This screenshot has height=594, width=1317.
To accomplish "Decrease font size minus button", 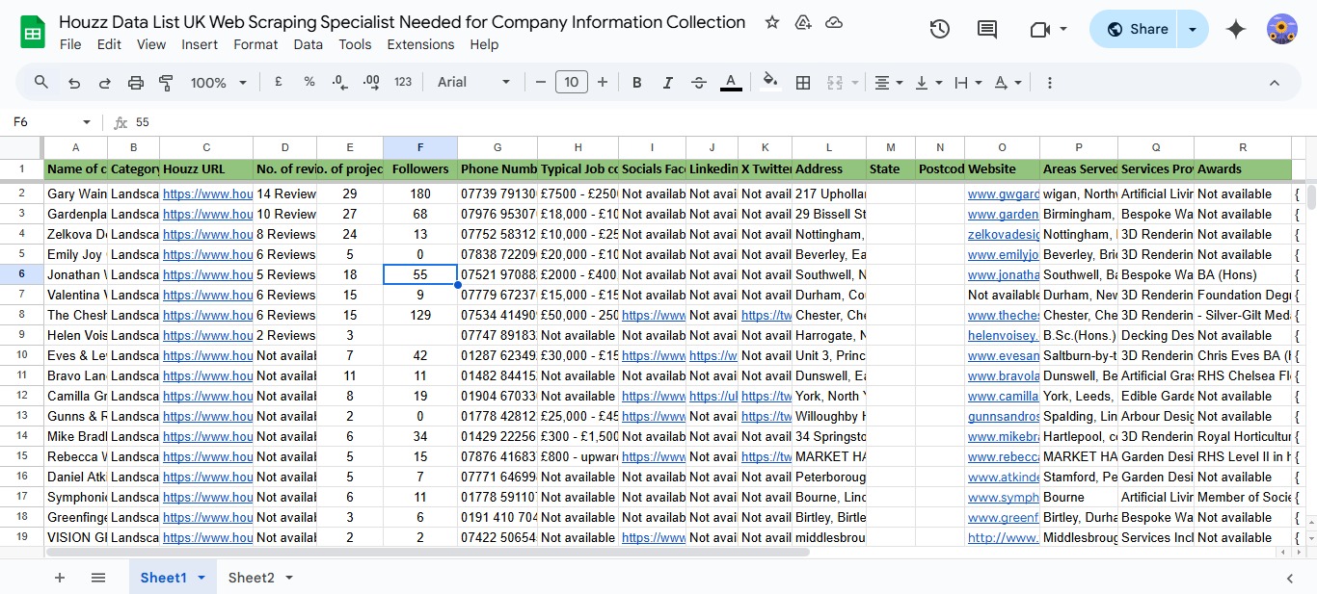I will click(541, 83).
